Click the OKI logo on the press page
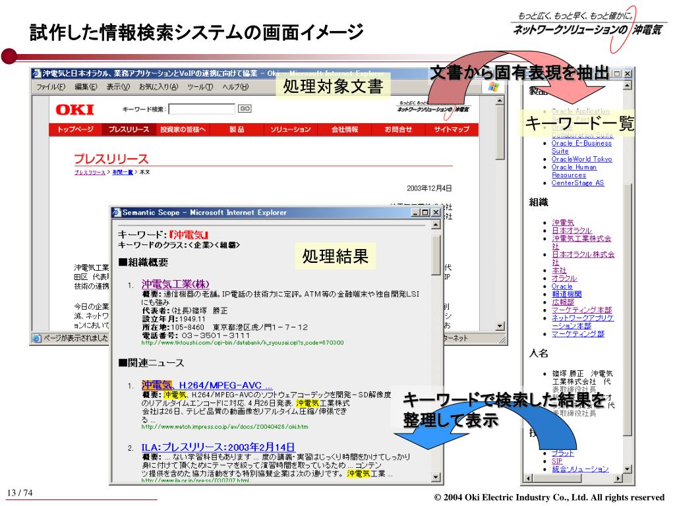 click(x=75, y=110)
